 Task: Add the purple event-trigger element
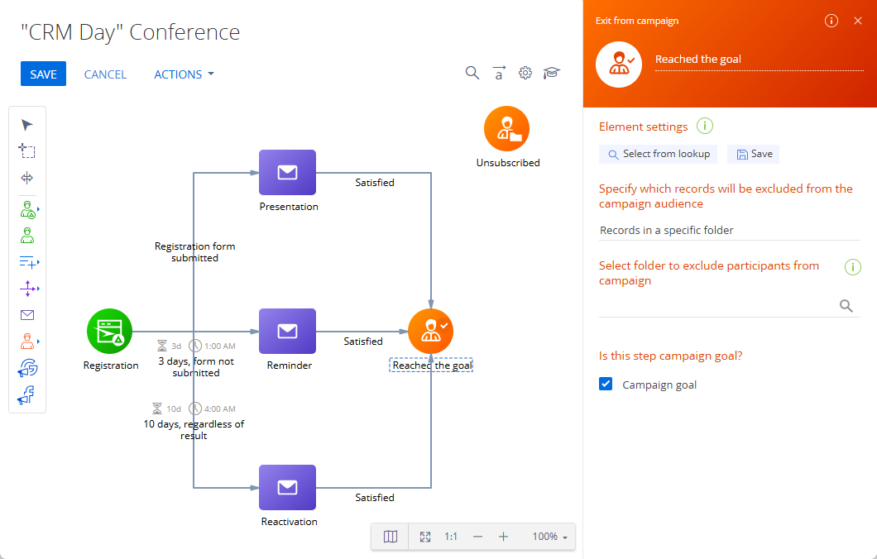(x=28, y=289)
